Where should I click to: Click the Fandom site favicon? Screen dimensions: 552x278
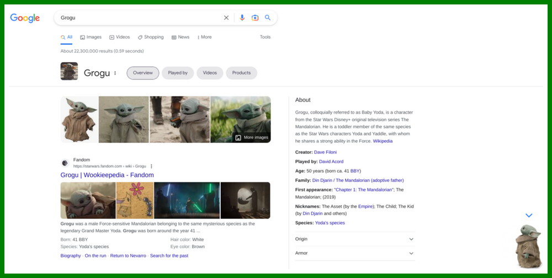point(65,163)
